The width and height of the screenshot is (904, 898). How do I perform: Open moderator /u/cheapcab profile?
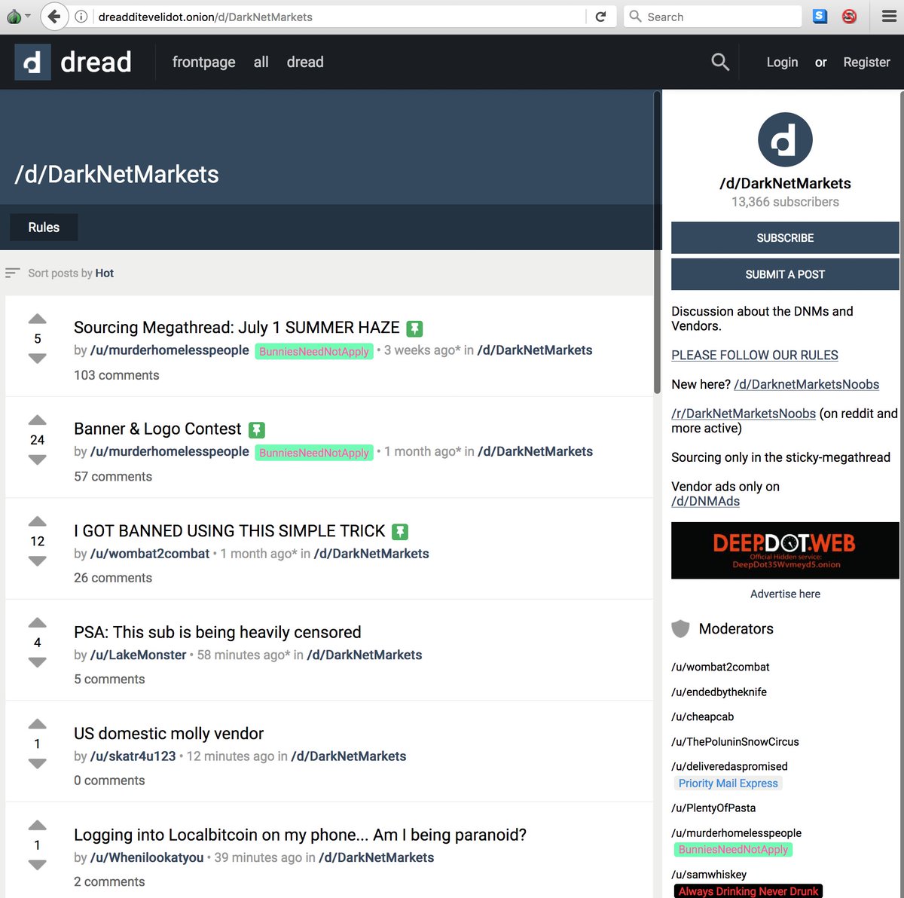click(x=702, y=716)
